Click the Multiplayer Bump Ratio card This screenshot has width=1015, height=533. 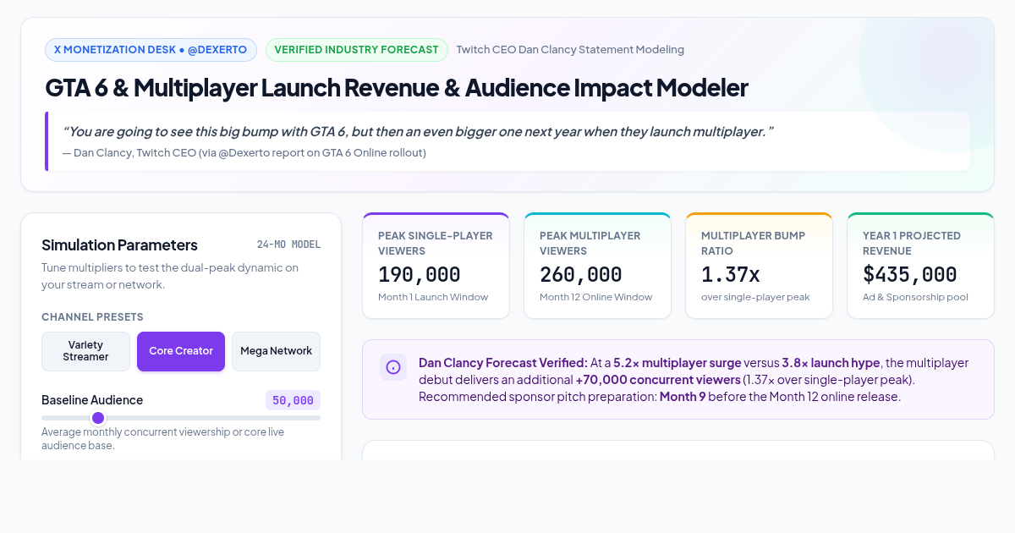759,266
